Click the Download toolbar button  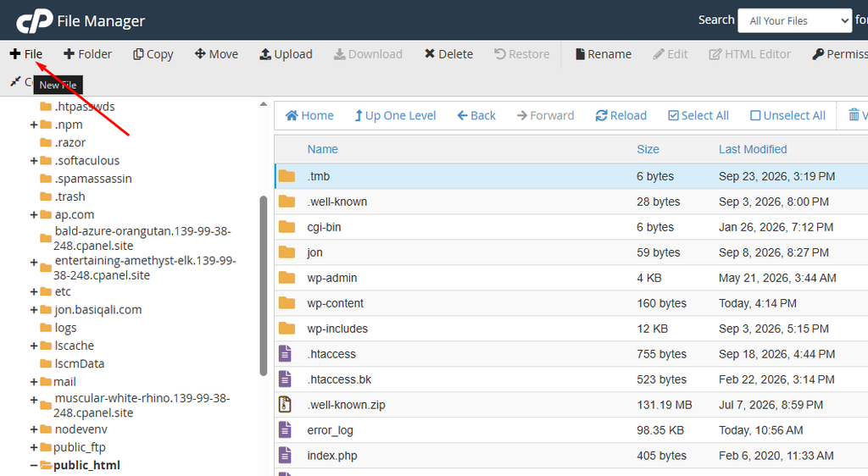pos(368,54)
